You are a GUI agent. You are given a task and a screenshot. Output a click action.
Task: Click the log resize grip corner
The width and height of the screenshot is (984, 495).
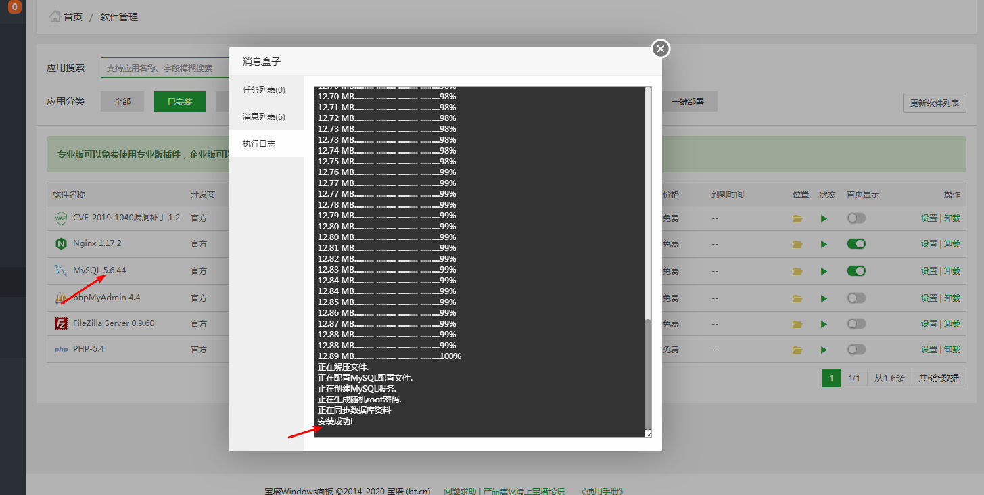(x=648, y=433)
